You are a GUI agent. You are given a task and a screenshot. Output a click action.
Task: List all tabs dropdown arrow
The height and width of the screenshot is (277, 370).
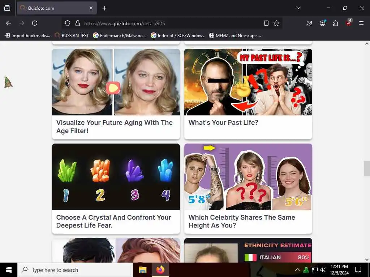(298, 8)
